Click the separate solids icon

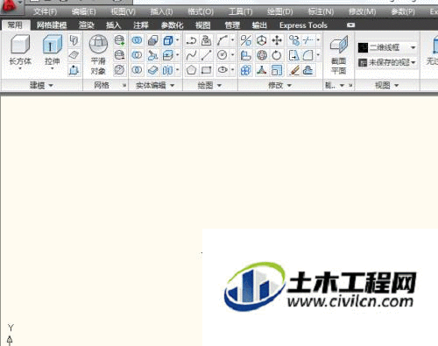[x=168, y=70]
